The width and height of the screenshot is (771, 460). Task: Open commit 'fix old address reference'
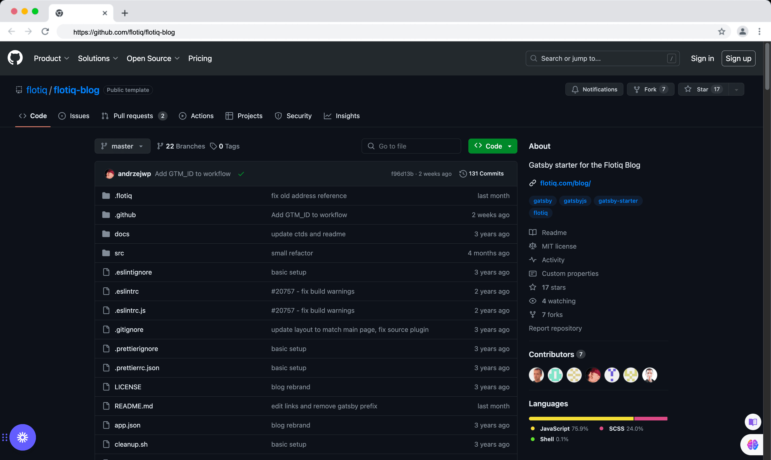click(309, 196)
